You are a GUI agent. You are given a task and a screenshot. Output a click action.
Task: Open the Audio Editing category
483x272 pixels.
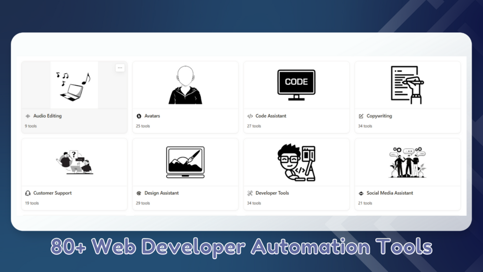[48, 116]
